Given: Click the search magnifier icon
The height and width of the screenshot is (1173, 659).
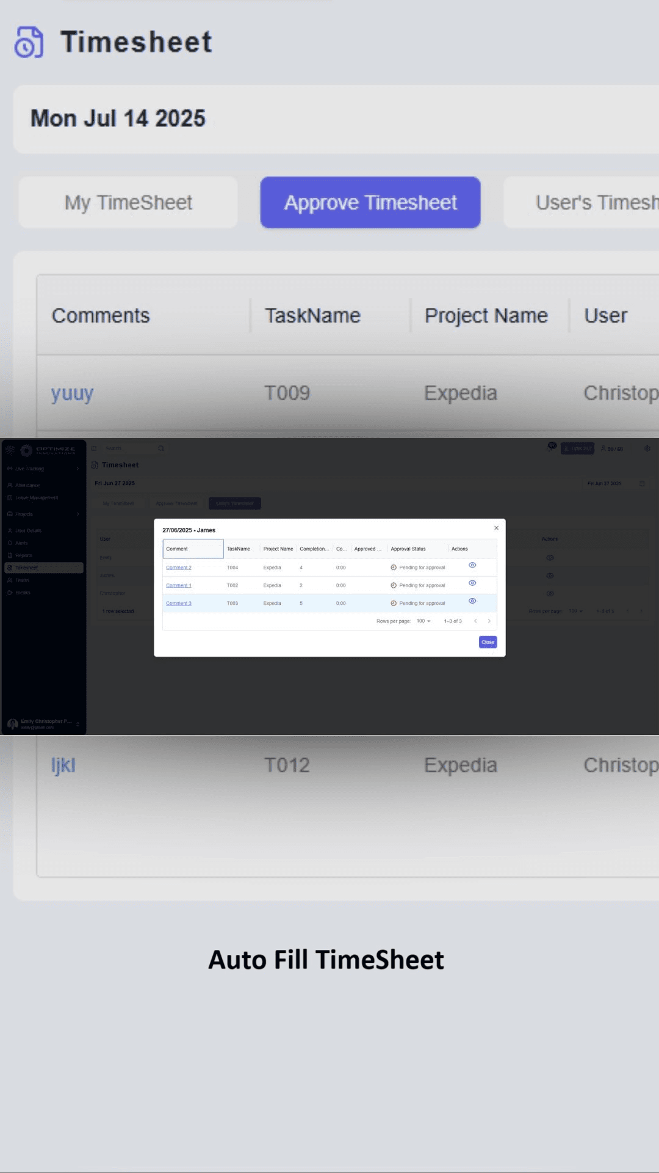Looking at the screenshot, I should point(161,448).
